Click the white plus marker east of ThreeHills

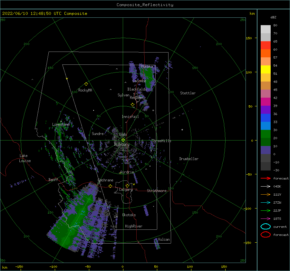coord(182,130)
